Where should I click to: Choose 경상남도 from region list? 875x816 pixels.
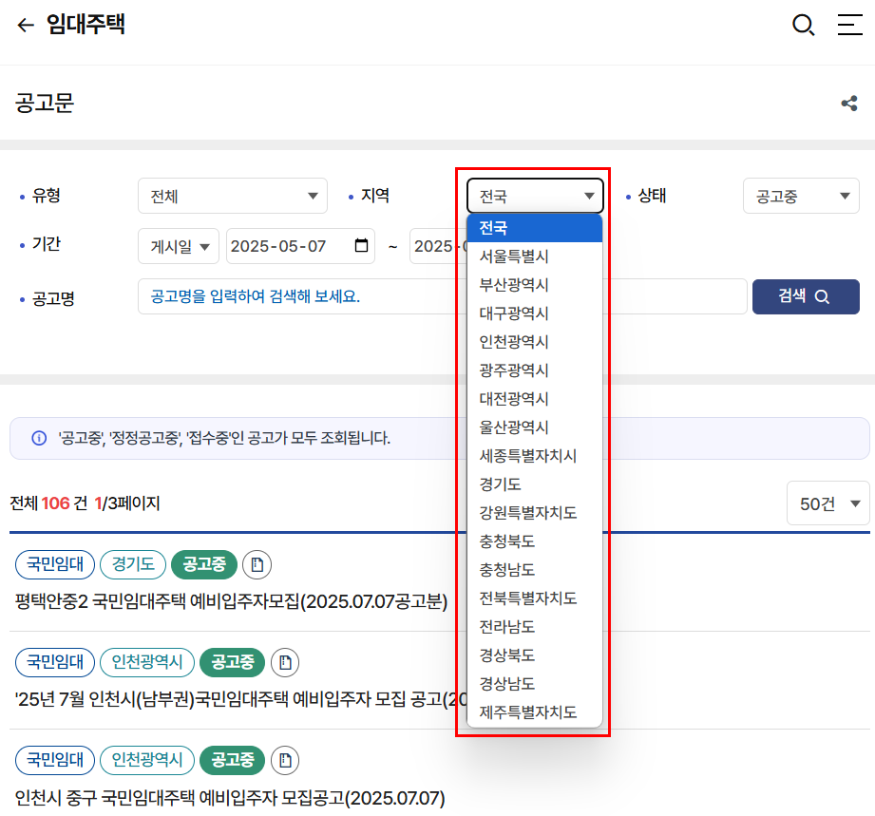(x=535, y=684)
